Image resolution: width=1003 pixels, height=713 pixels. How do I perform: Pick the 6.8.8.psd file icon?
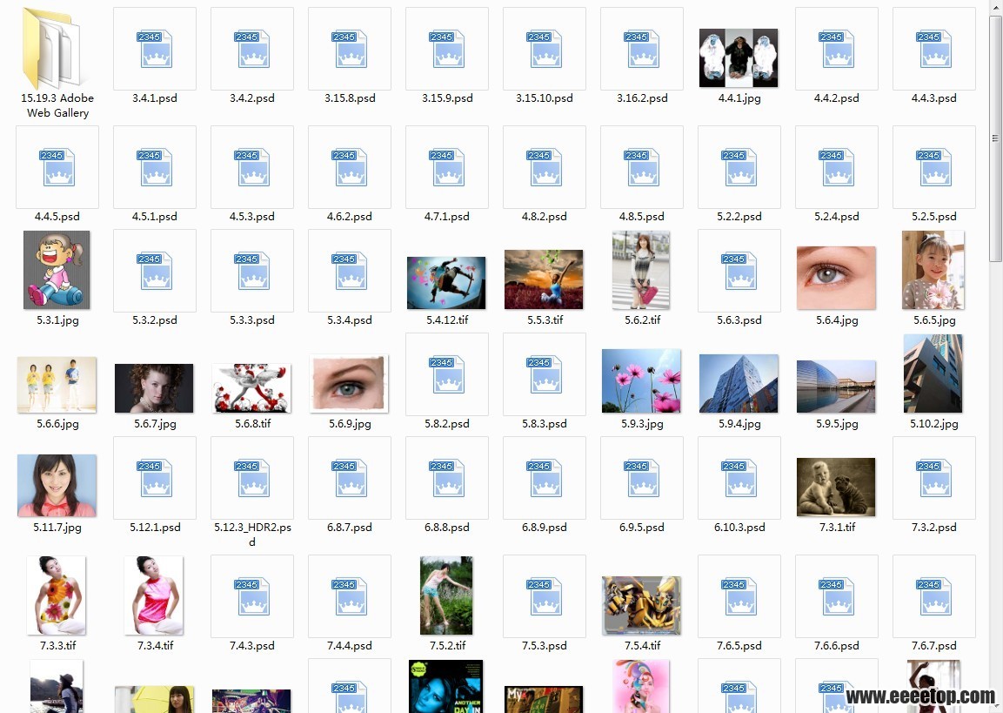pyautogui.click(x=447, y=478)
